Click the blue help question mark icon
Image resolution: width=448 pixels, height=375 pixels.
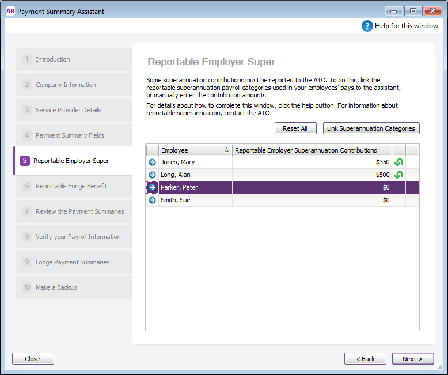[367, 26]
